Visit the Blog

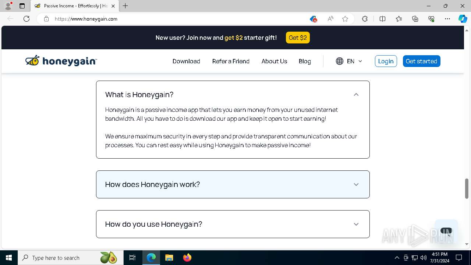(305, 61)
